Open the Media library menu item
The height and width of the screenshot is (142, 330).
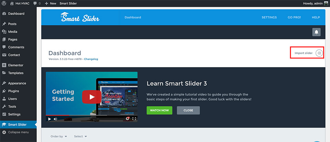point(13,31)
